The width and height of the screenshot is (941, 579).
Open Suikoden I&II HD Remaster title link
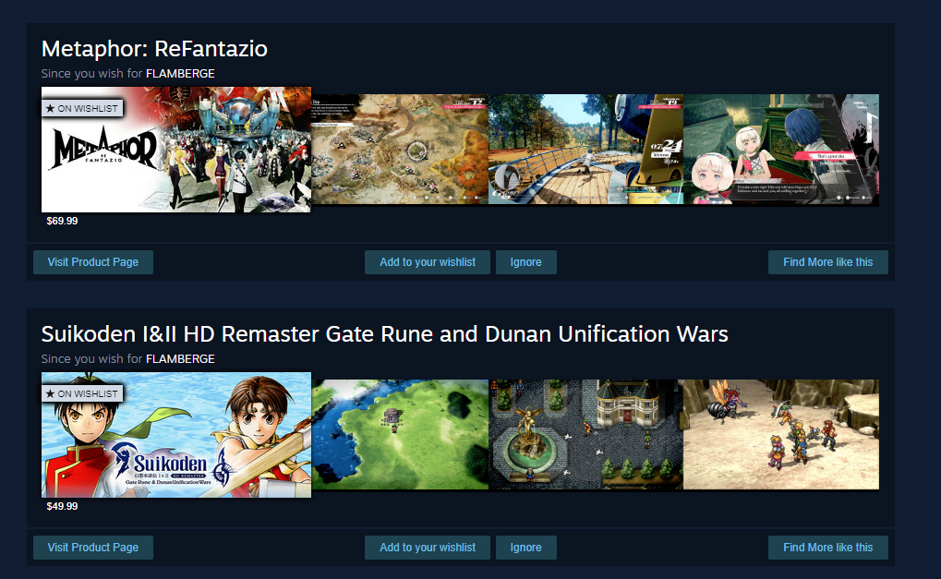[x=385, y=333]
